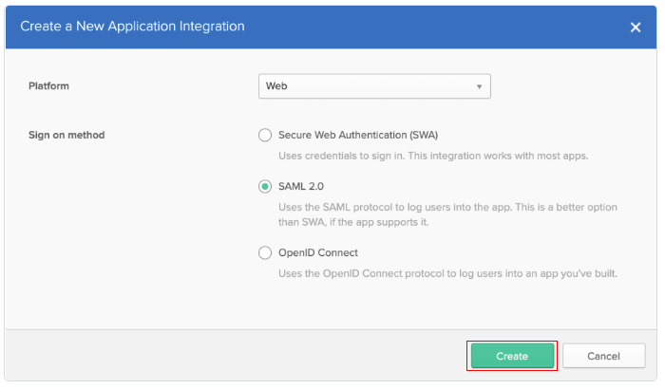Click the Platform dropdown arrow
This screenshot has height=389, width=665.
tap(479, 86)
